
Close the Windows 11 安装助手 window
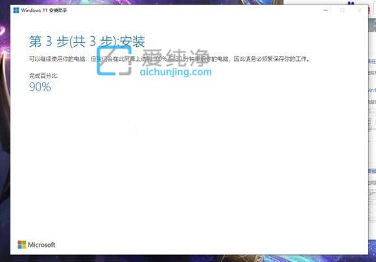pyautogui.click(x=359, y=10)
